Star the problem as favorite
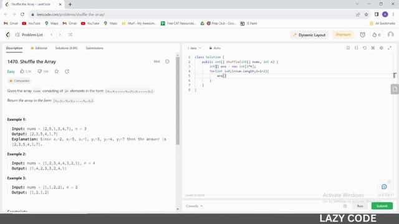Screen dimensions: 399x224 pos(57,72)
